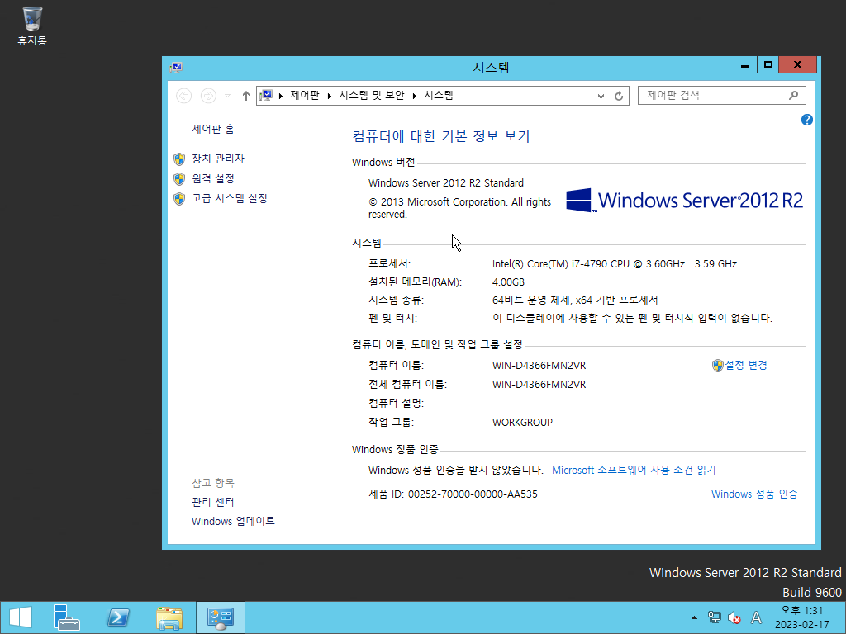Click the muted volume tray icon
Viewport: 846px width, 634px height.
(x=734, y=617)
